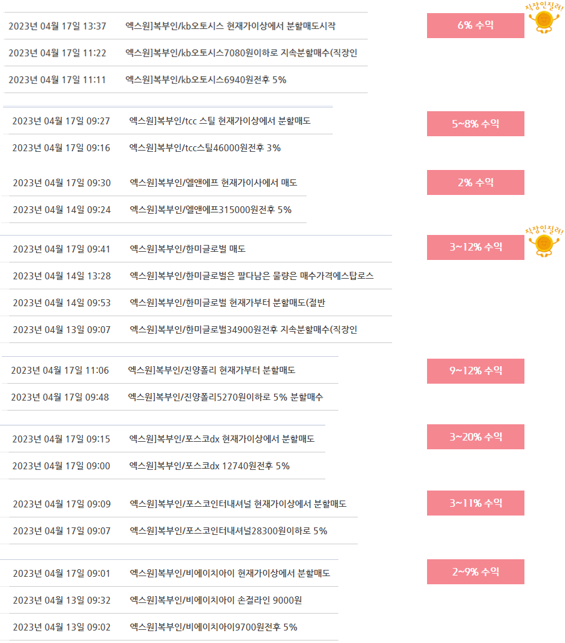Click the 5~8% 수익 pink badge
565x643 pixels.
(x=475, y=124)
